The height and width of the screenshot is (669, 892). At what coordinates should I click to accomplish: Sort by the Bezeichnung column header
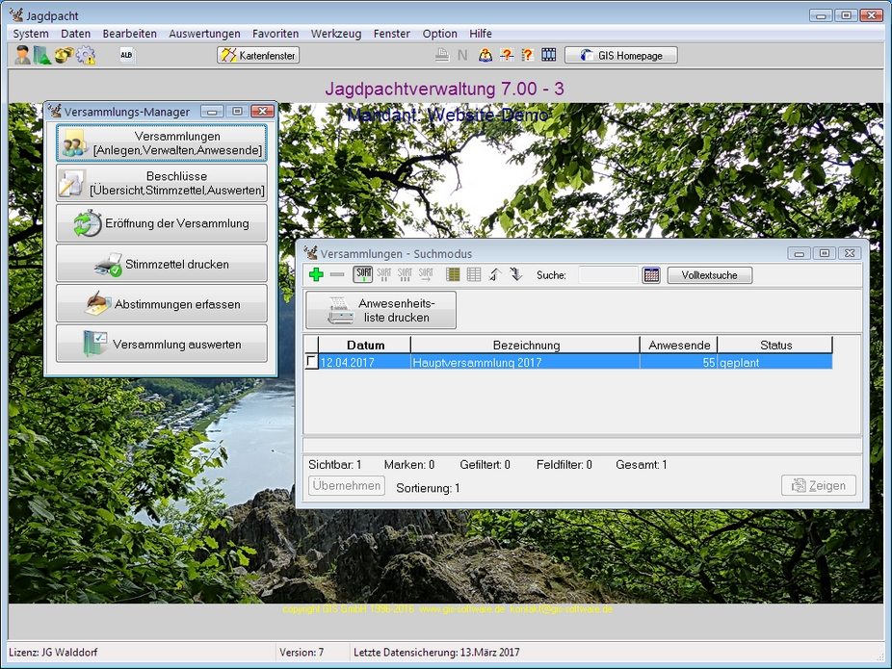coord(525,345)
